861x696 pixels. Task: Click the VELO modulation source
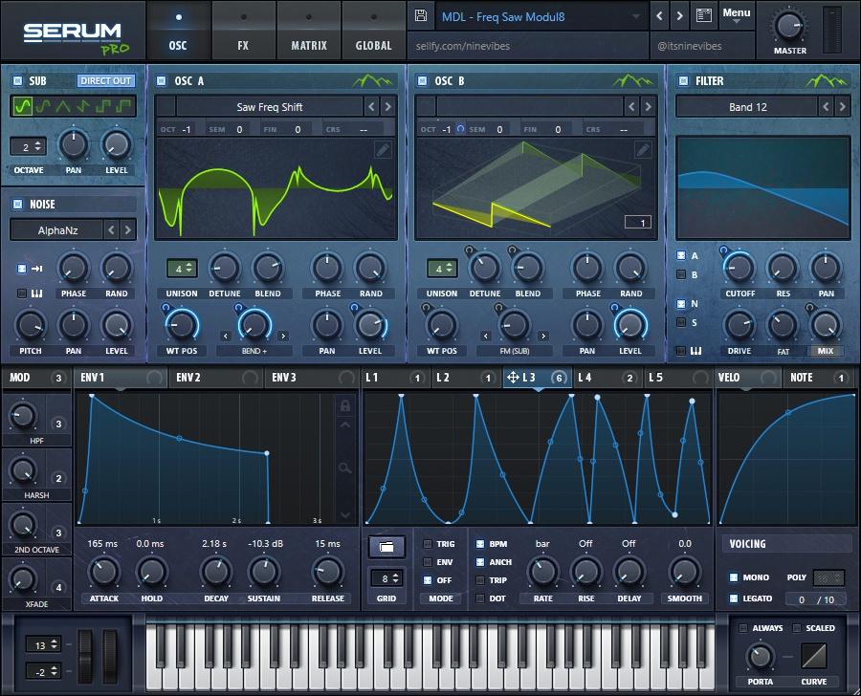pyautogui.click(x=747, y=378)
